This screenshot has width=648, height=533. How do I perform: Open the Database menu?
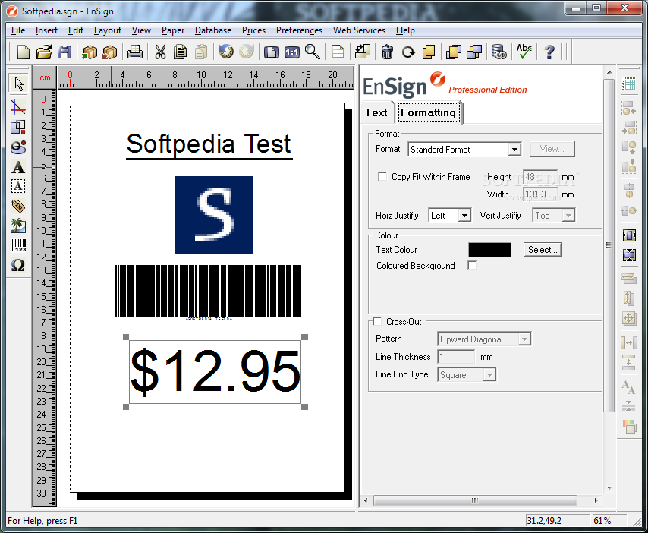pos(212,30)
